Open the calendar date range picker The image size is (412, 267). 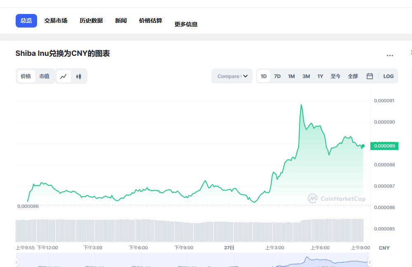(370, 76)
